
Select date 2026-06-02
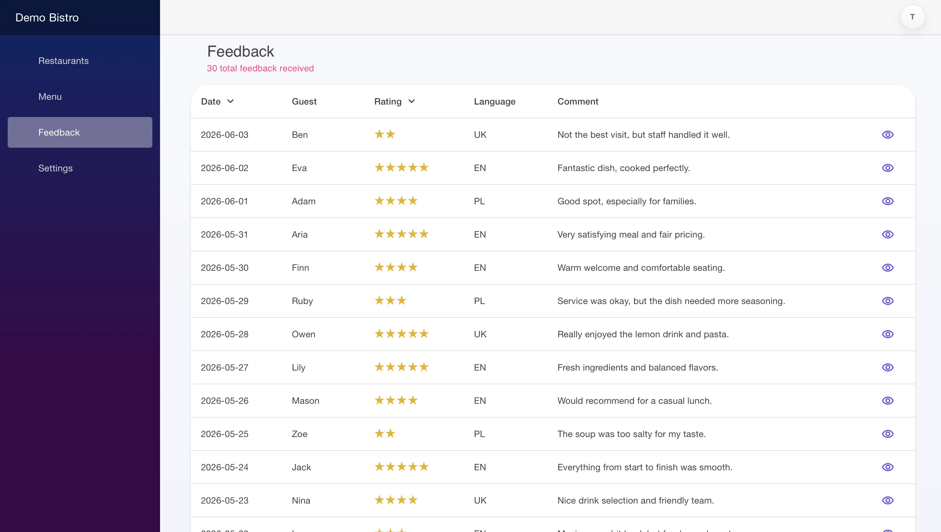224,168
